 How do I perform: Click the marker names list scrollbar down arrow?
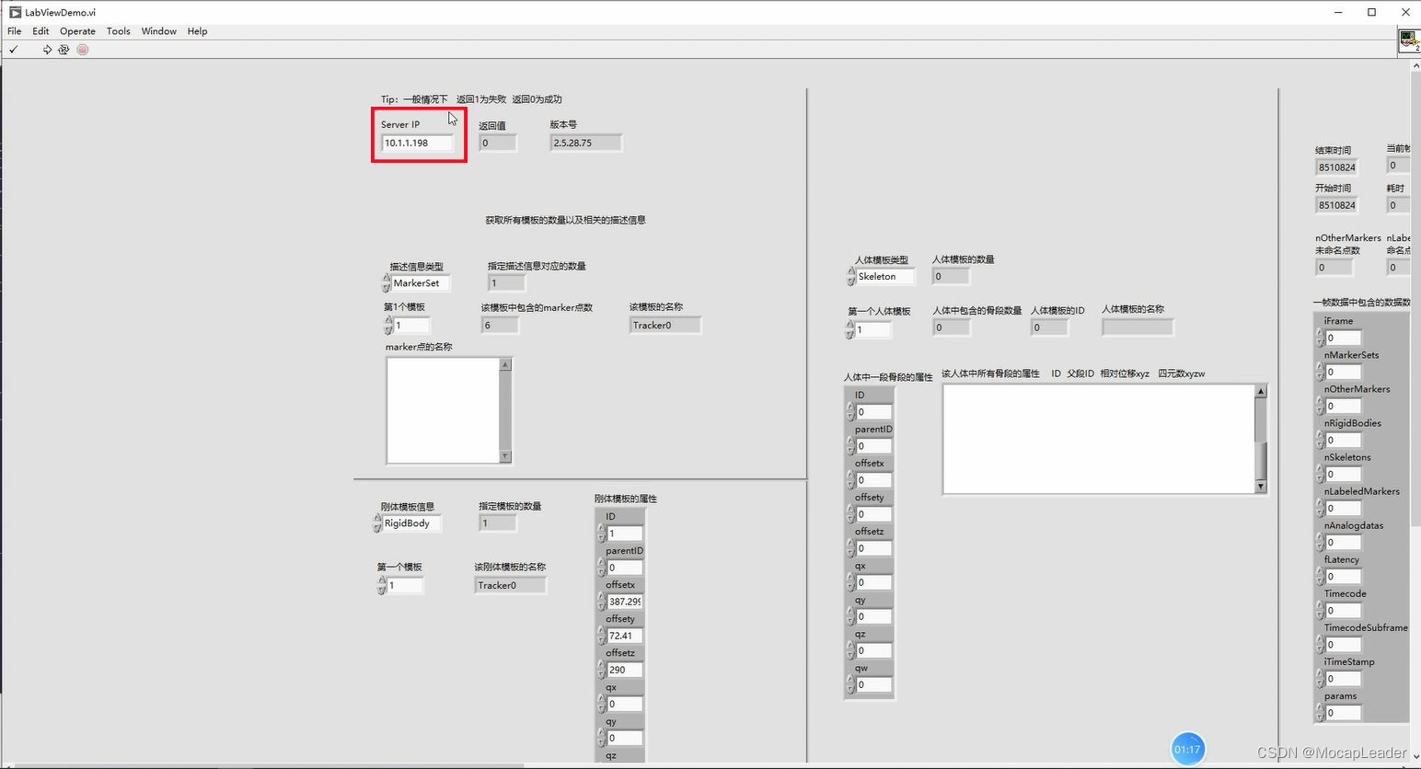tap(504, 456)
